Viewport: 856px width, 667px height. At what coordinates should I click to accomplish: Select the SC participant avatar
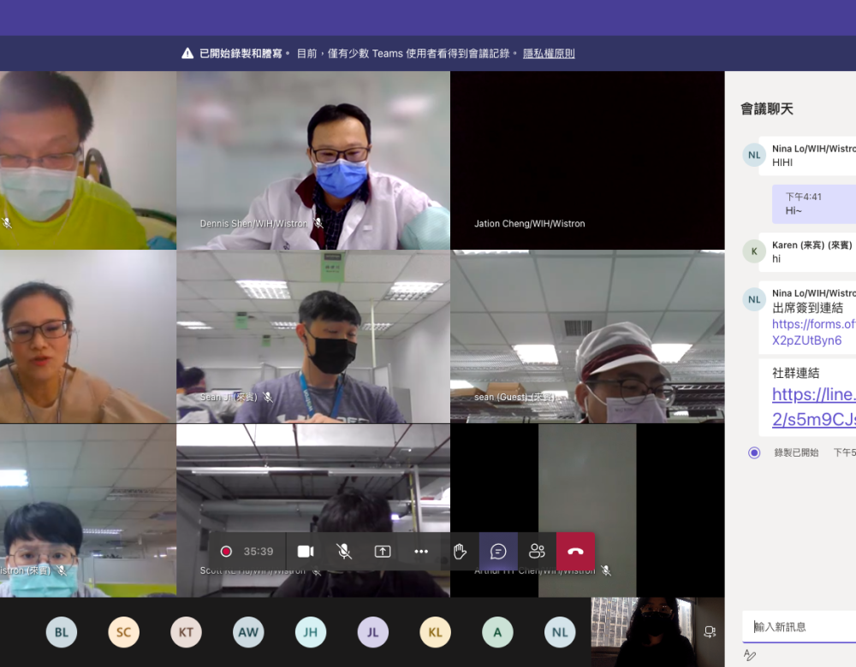(x=124, y=633)
